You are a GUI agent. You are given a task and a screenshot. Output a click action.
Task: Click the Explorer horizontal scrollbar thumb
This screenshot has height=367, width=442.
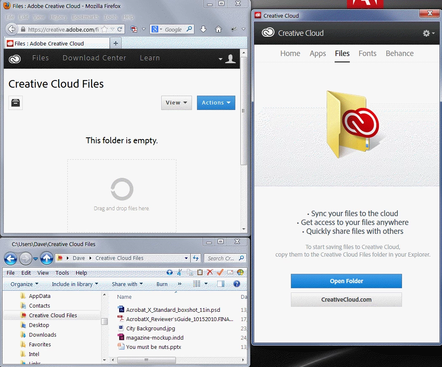[x=146, y=360]
